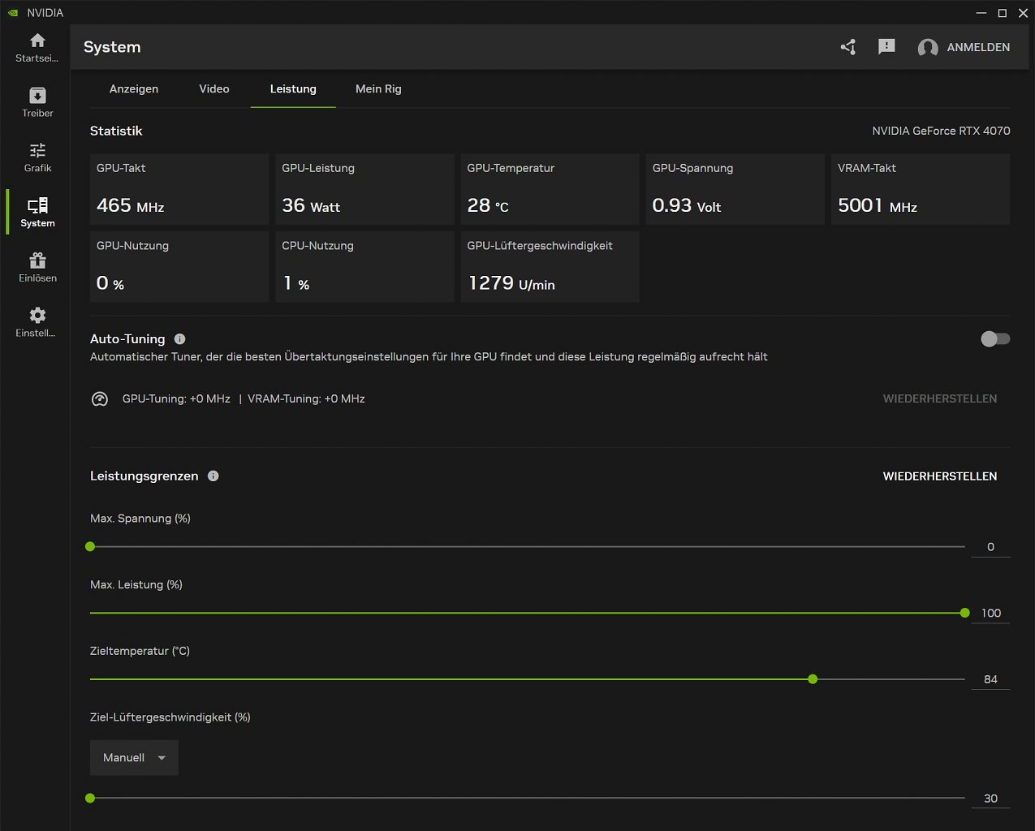
Task: Click the GPU-Takt 465 MHz tile
Action: click(179, 189)
